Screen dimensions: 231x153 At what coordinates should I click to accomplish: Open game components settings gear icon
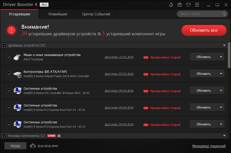pyautogui.click(x=59, y=136)
